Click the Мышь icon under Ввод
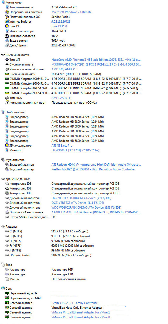The height and width of the screenshot is (324, 168). tap(7, 279)
